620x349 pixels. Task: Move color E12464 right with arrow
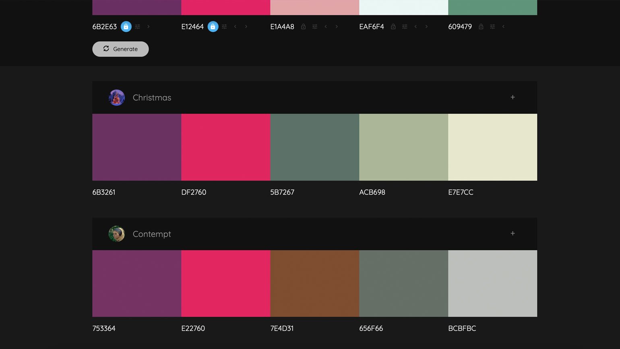click(x=246, y=27)
